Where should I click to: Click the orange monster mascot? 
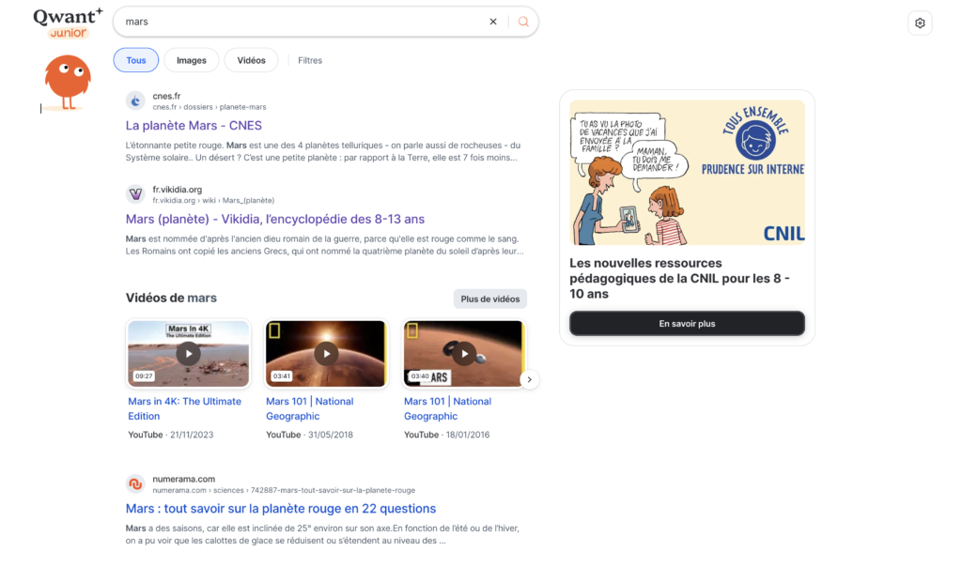pyautogui.click(x=67, y=82)
